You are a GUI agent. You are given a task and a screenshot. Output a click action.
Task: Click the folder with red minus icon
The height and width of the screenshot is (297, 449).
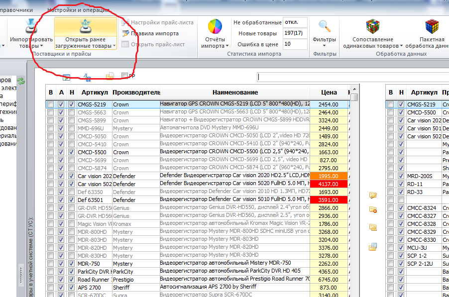pyautogui.click(x=373, y=210)
